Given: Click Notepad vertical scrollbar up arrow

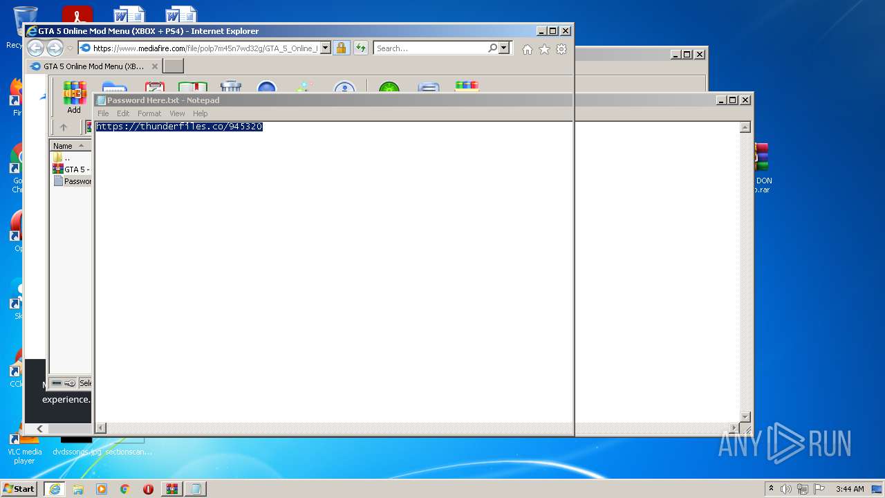Looking at the screenshot, I should point(745,127).
